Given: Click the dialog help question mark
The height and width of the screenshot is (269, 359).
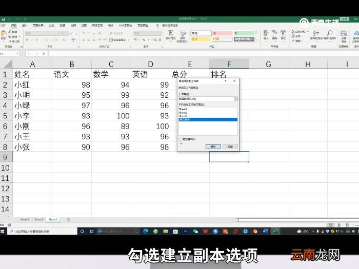Looking at the screenshot, I should tap(225, 81).
